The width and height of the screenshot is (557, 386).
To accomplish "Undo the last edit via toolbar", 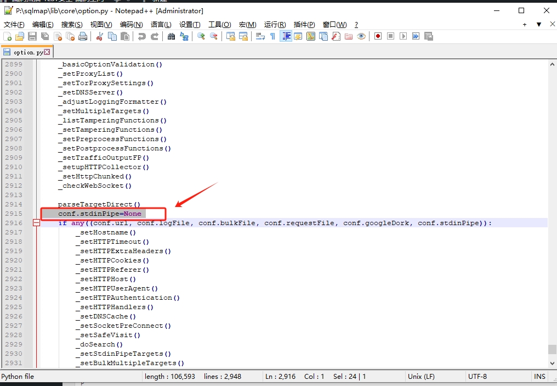I will pos(142,36).
